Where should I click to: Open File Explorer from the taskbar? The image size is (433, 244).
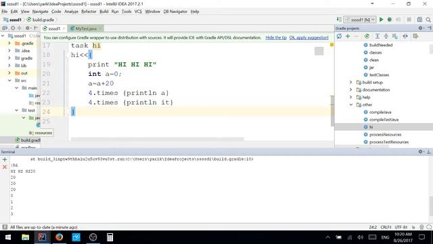coord(26,237)
